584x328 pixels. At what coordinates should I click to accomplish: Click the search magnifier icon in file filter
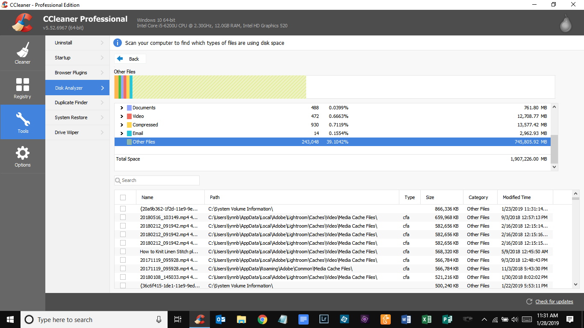pyautogui.click(x=118, y=180)
